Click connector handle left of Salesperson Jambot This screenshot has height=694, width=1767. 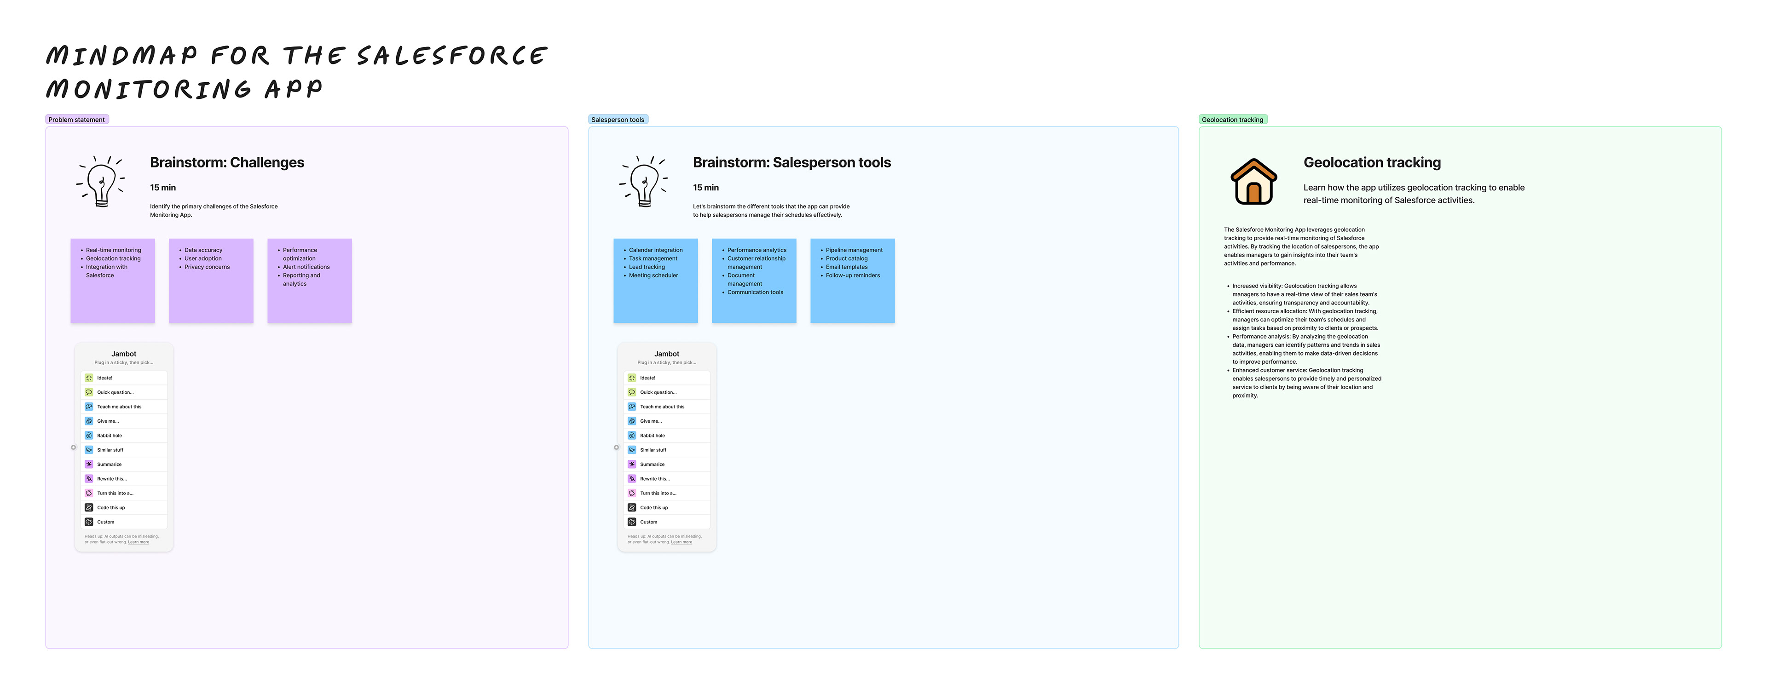coord(616,447)
